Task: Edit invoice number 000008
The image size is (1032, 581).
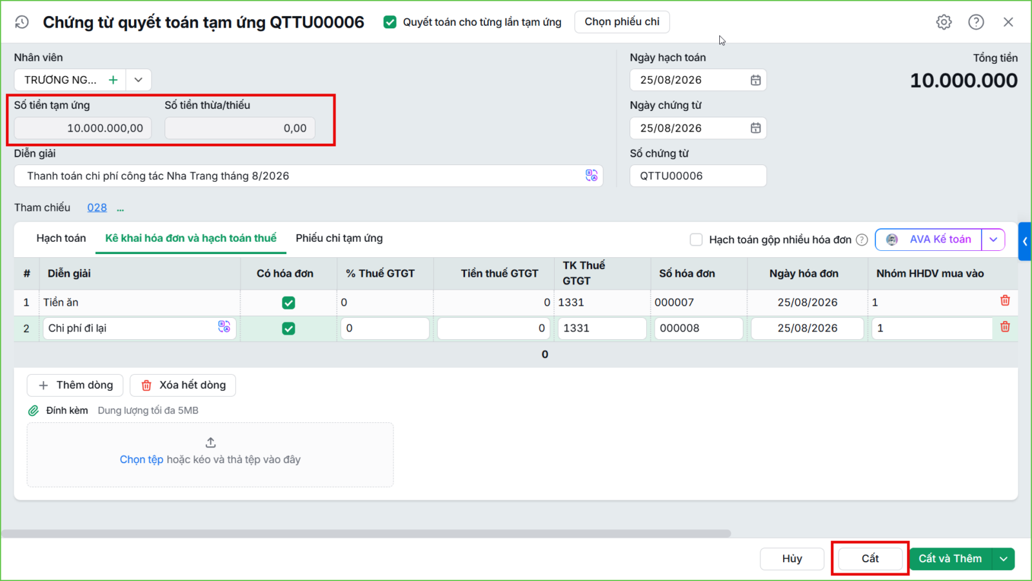Action: click(699, 328)
